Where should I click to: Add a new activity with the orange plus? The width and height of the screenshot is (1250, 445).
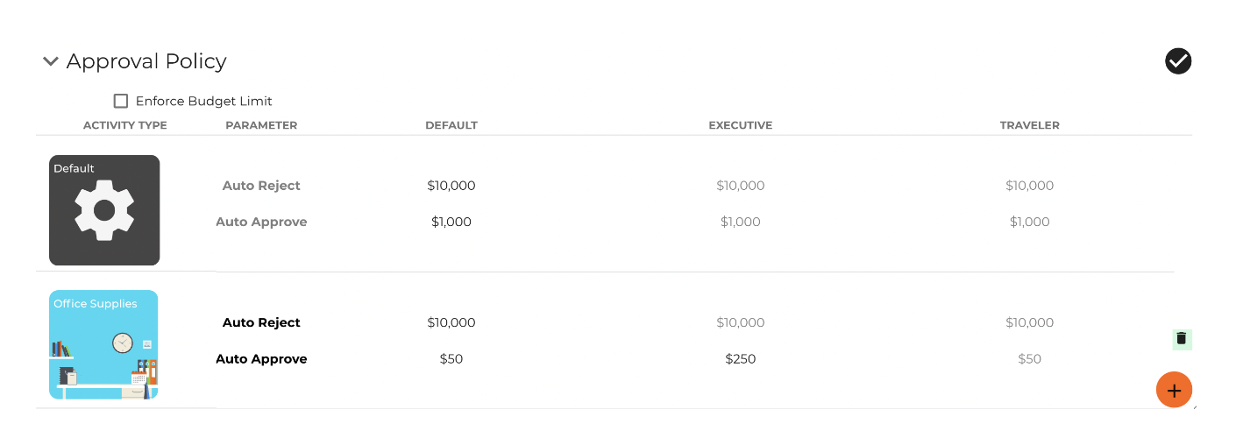pyautogui.click(x=1175, y=390)
